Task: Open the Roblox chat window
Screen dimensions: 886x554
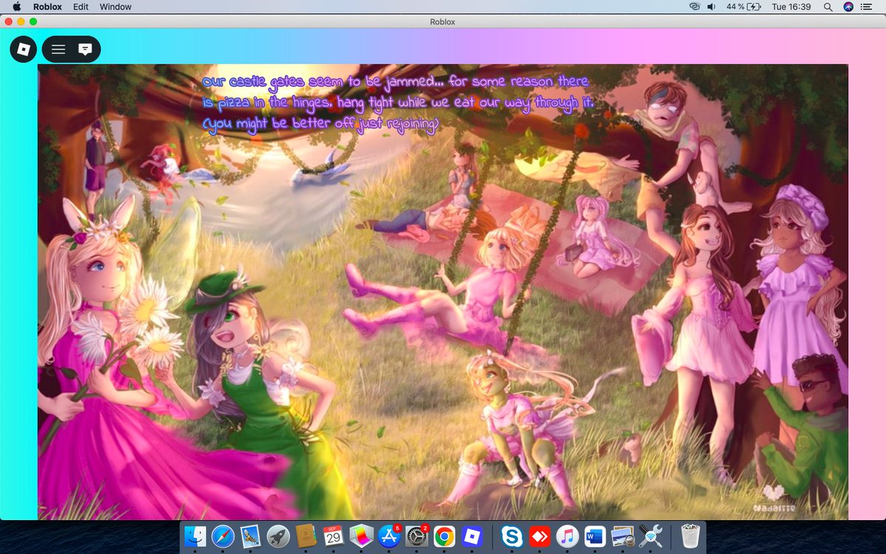Action: pos(86,49)
